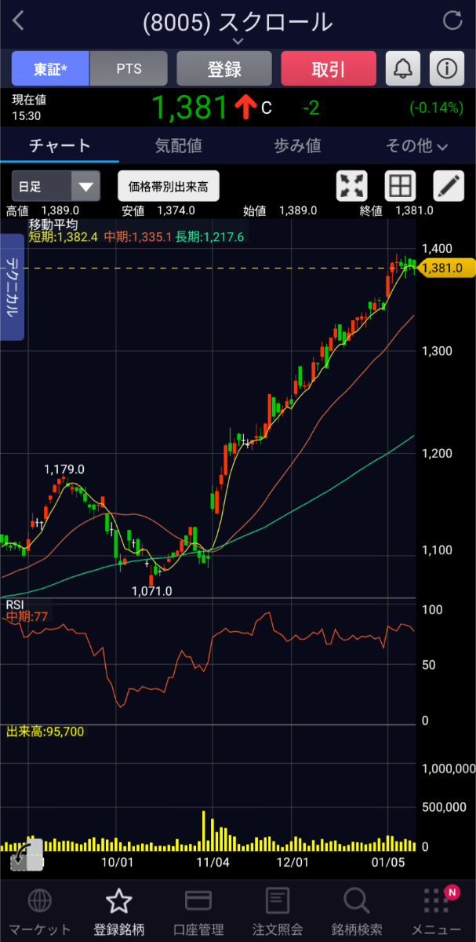Open chart drawing pencil tool

point(449,186)
